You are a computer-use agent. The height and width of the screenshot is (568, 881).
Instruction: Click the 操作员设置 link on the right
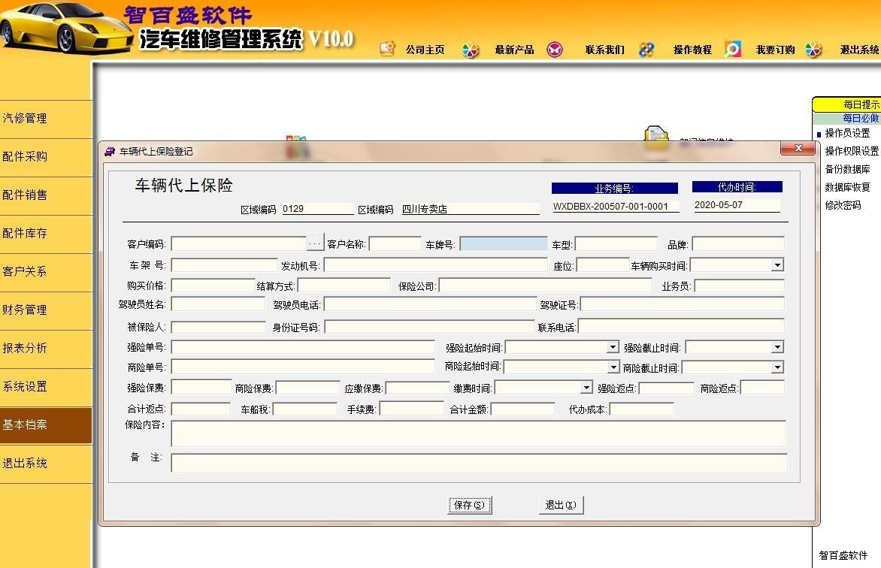click(847, 133)
